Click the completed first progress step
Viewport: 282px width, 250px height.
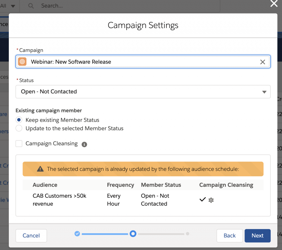pos(77,234)
